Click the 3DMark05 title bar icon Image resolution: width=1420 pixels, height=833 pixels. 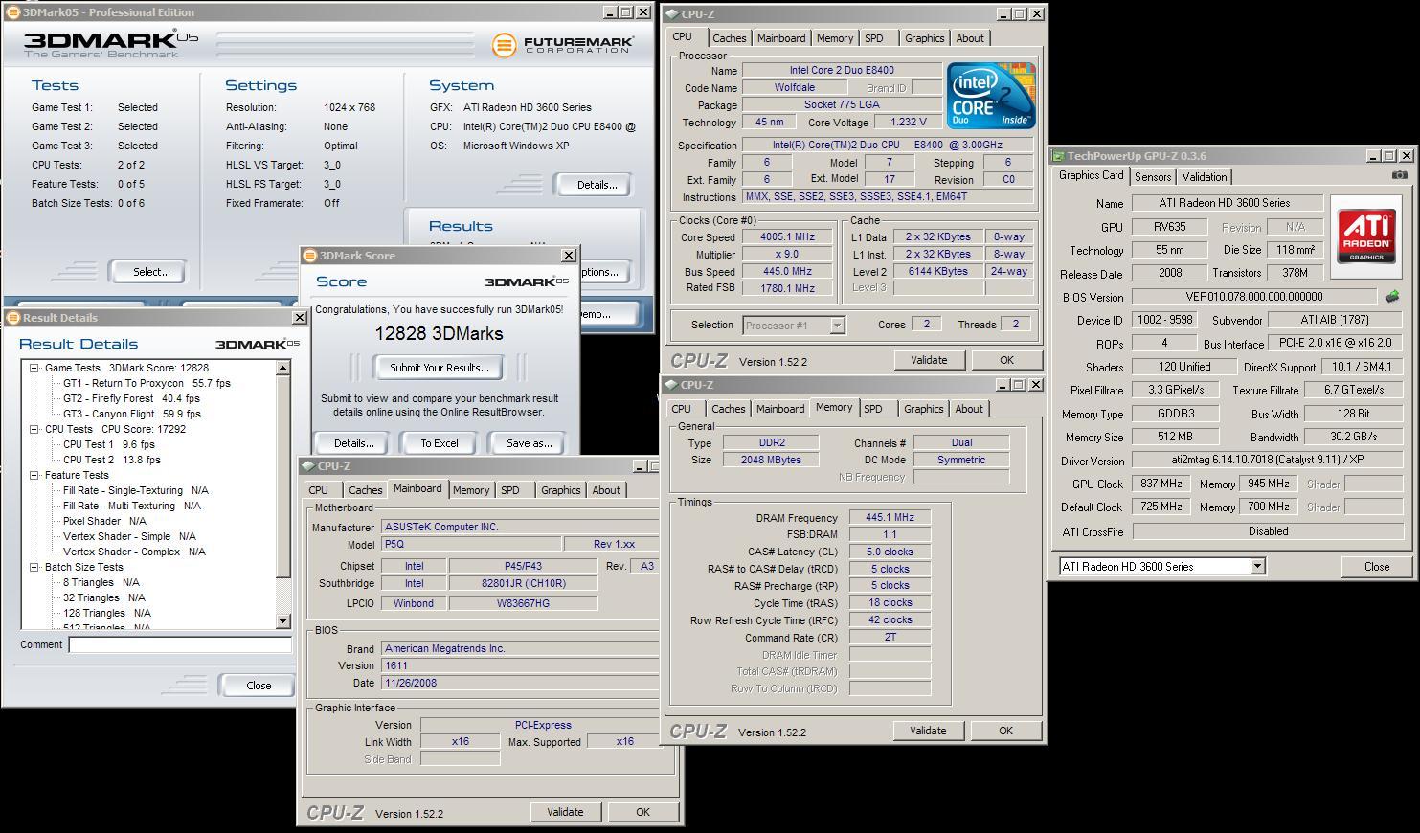point(11,12)
